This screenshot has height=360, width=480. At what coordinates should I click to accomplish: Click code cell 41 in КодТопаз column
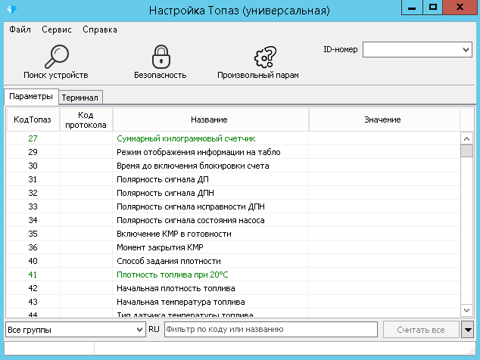point(33,275)
